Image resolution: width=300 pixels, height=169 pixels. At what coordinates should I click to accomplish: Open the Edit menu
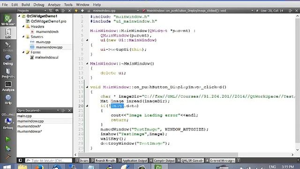click(x=15, y=5)
